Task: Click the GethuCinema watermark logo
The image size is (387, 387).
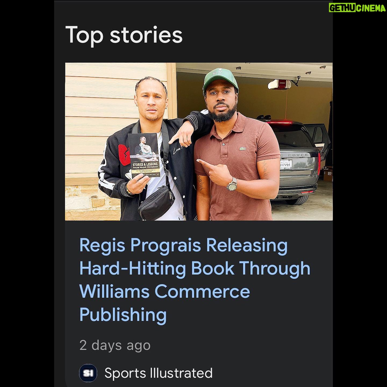Action: (357, 8)
